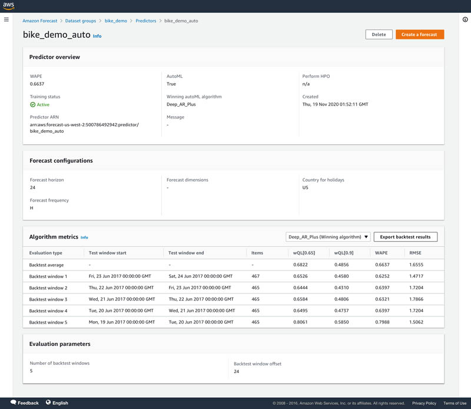
Task: Click Items value 467 in Backtest window 1
Action: (x=256, y=276)
